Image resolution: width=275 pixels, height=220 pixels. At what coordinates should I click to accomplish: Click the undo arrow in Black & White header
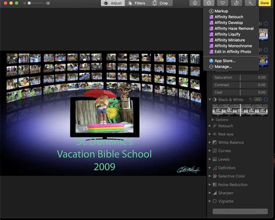251,100
